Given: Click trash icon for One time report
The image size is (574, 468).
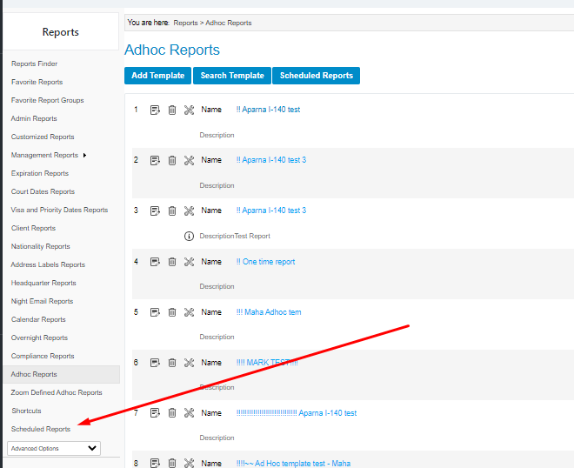Looking at the screenshot, I should 172,262.
